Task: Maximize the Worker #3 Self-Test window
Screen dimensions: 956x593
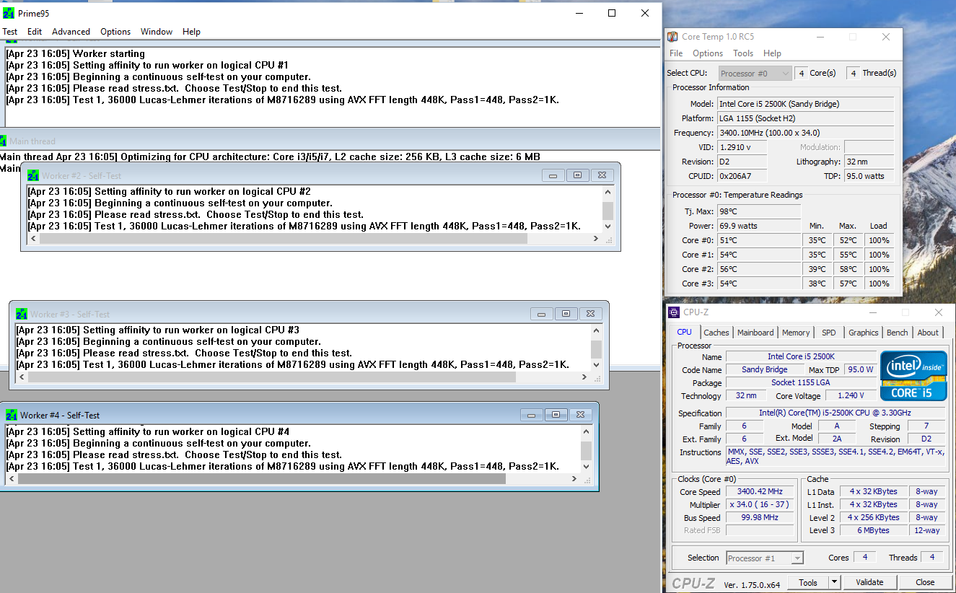Action: pos(566,314)
